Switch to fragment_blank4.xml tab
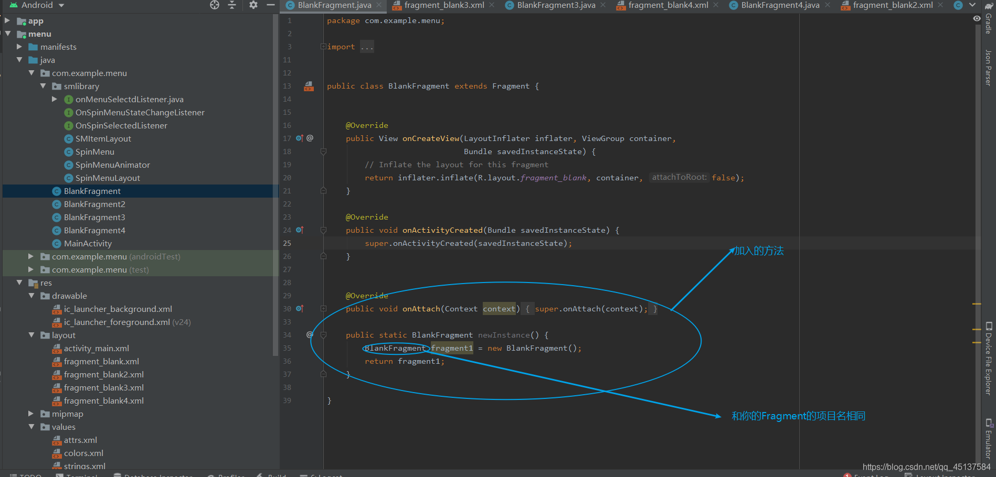The width and height of the screenshot is (996, 477). pos(668,5)
